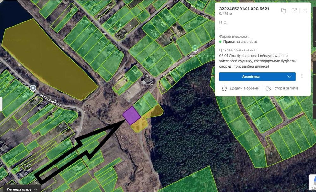Click Приватна власність ownership value
Screen dimensions: 316x192
240,42
